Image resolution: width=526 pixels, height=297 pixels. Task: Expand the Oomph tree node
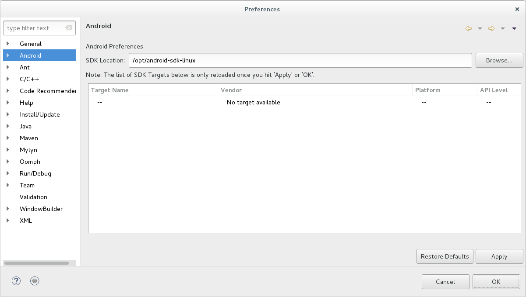click(x=8, y=162)
